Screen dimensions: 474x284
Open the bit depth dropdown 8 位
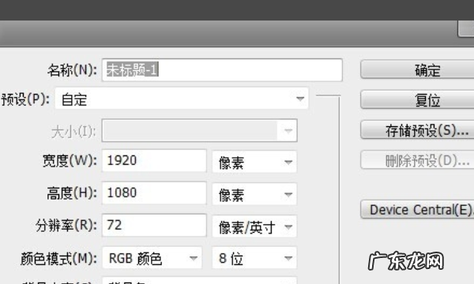[254, 258]
